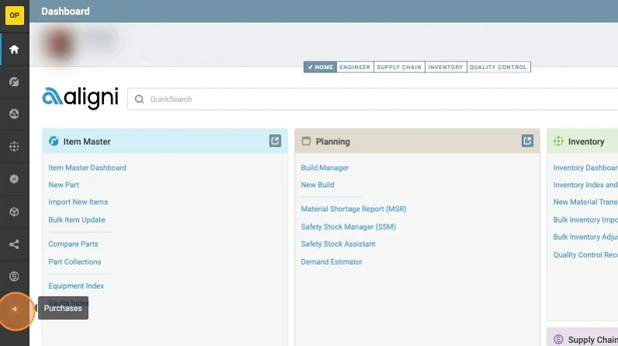618x346 pixels.
Task: Click the share nodes sidebar icon
Action: click(14, 244)
